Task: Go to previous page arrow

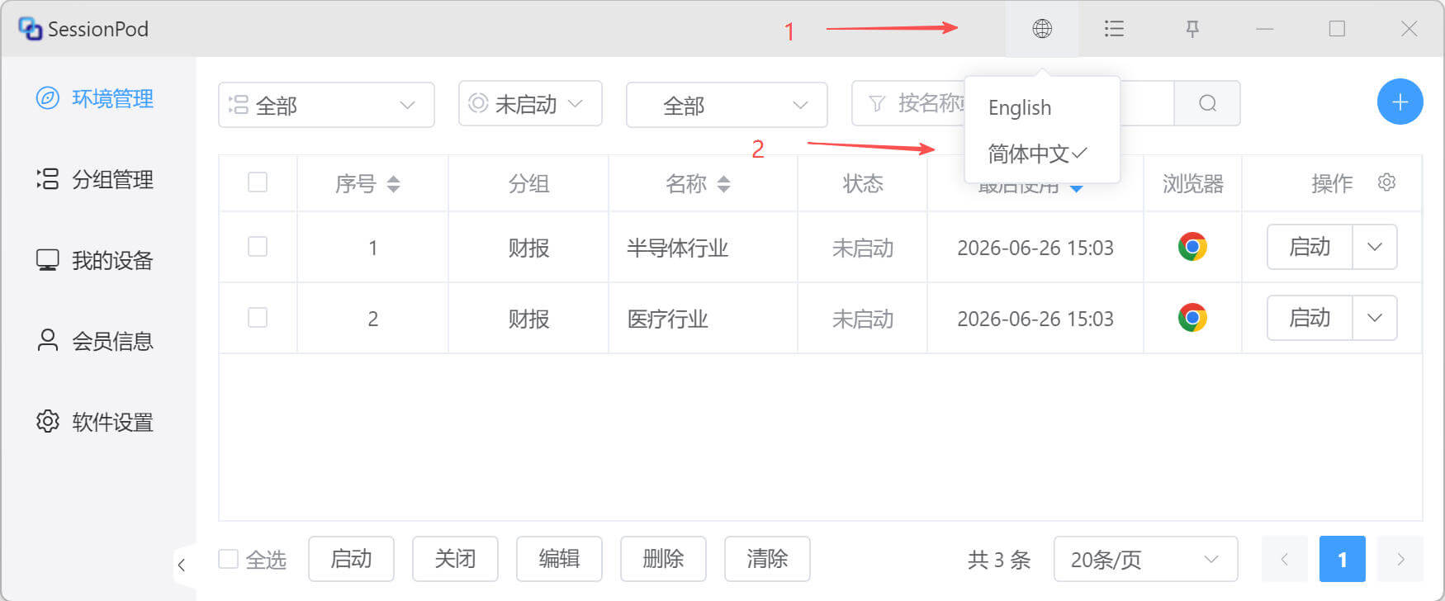Action: coord(1284,559)
